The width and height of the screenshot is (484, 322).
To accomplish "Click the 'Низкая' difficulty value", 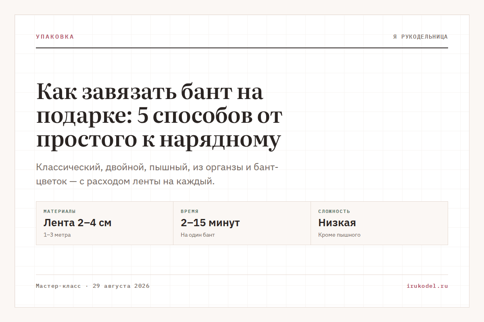I will click(337, 223).
